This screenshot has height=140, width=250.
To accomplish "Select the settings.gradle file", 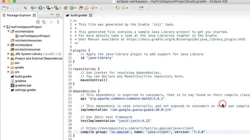I will (x=25, y=90).
